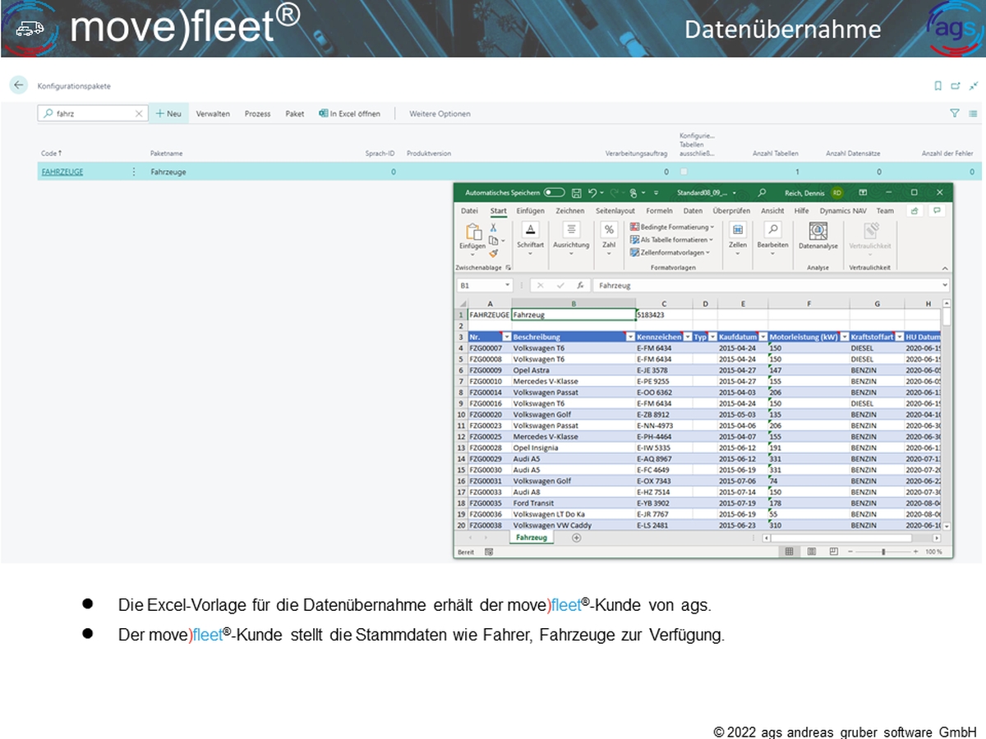Undo the last action in Excel
Viewport: 986px width, 739px height.
point(592,193)
